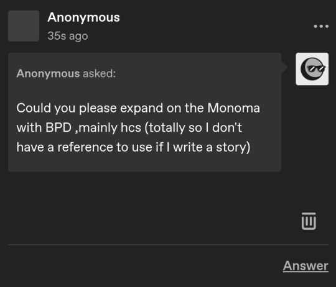
Task: Click empty area of the ask bubble bottom
Action: pyautogui.click(x=144, y=163)
